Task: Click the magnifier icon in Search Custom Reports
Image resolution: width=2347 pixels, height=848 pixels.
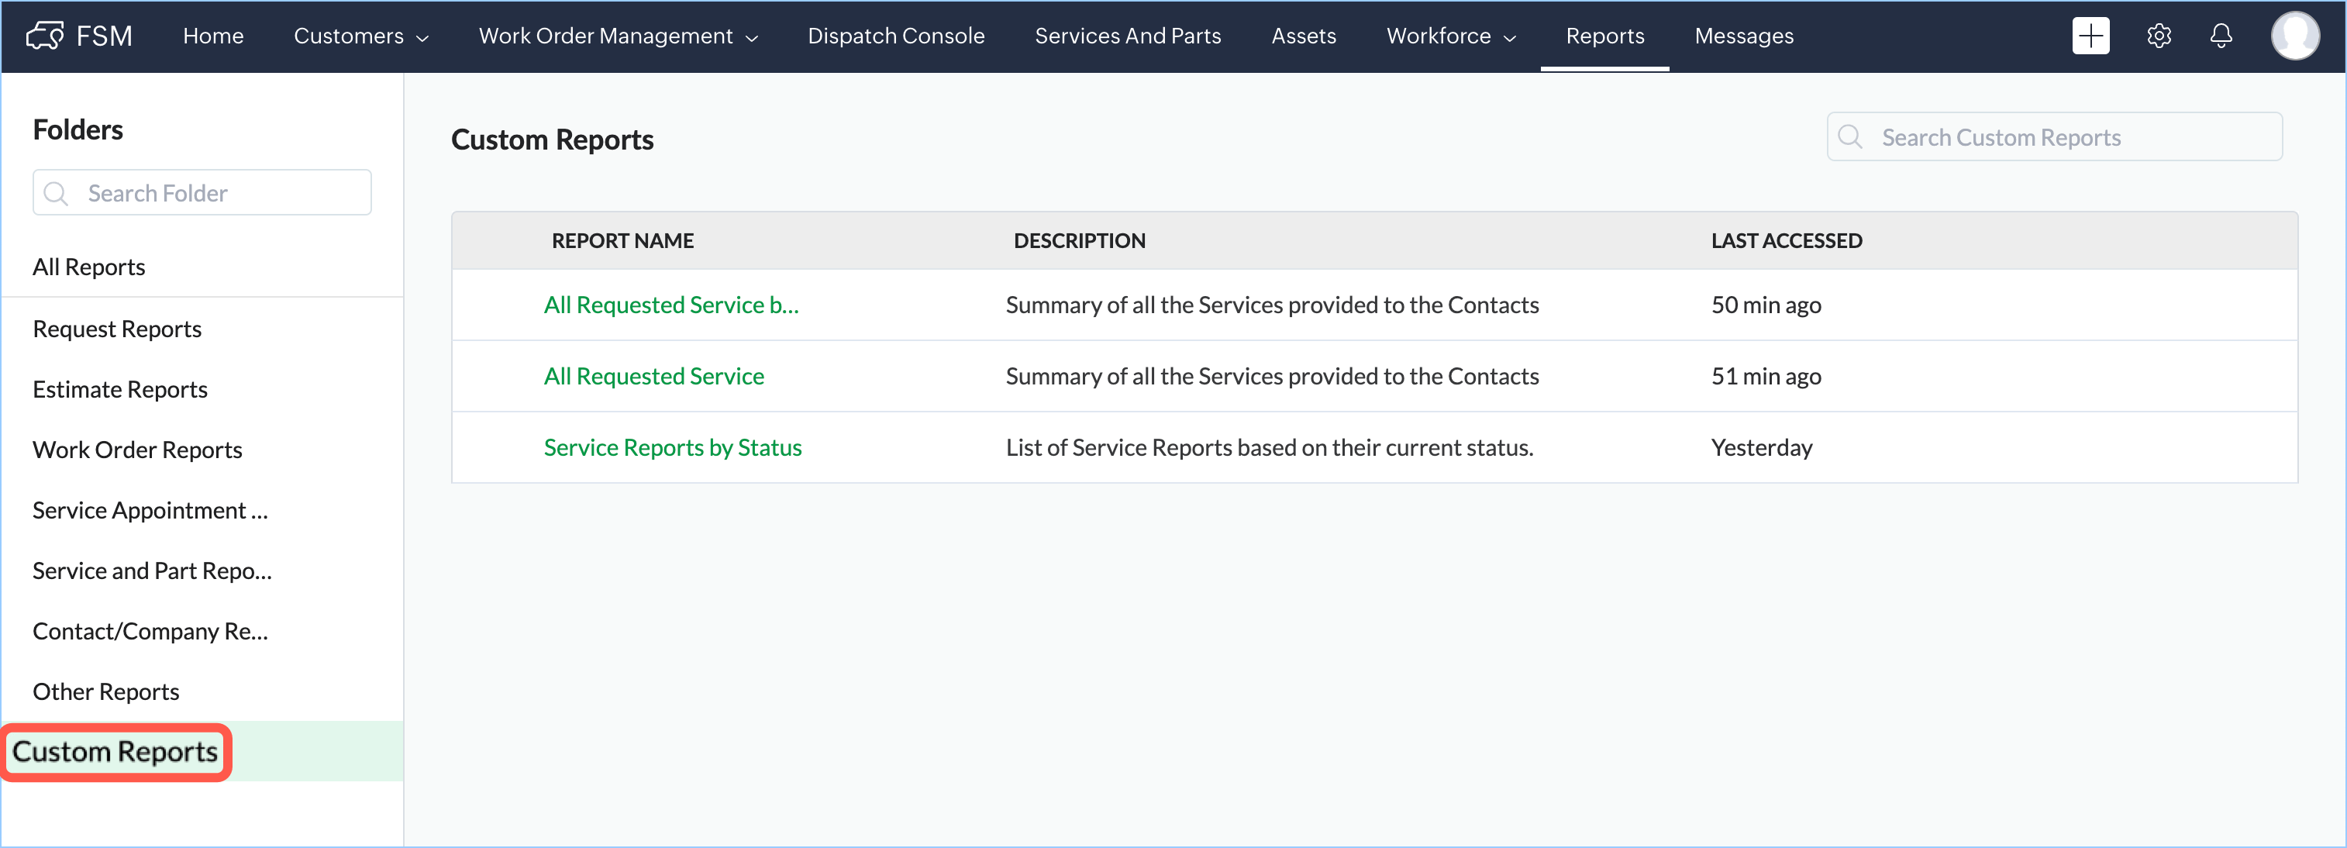Action: pos(1849,136)
